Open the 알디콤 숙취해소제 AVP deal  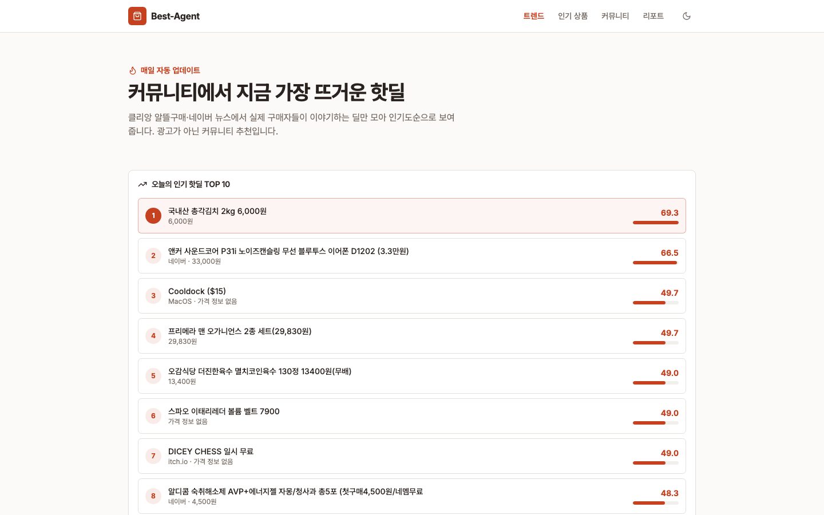(412, 496)
